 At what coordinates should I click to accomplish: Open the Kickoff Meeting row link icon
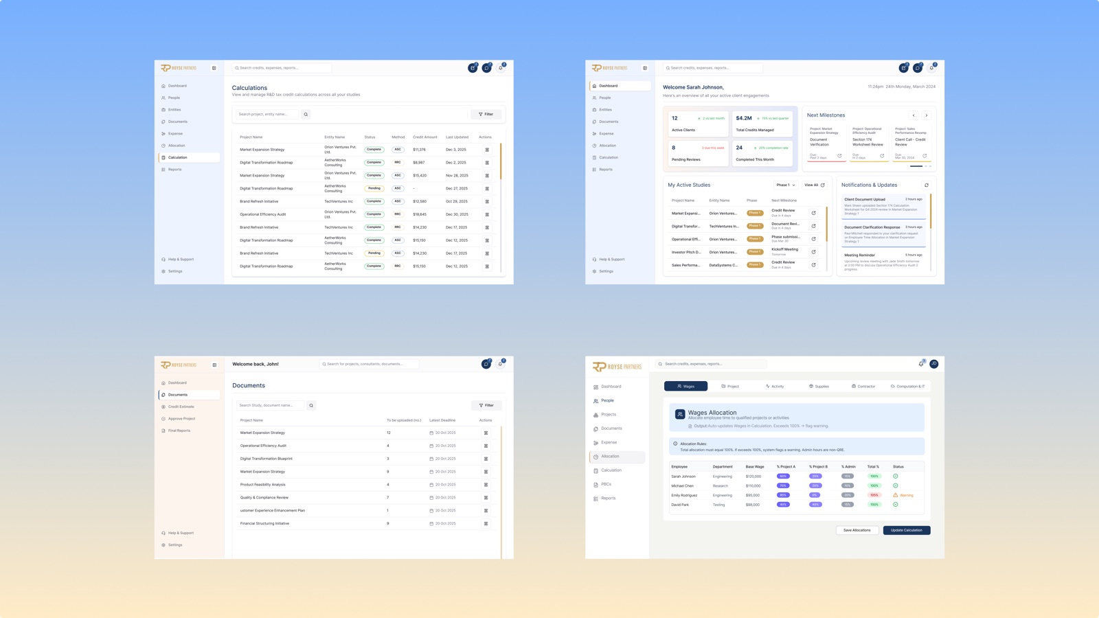click(x=813, y=251)
